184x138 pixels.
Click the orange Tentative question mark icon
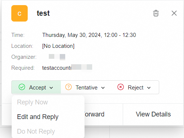coord(68,87)
